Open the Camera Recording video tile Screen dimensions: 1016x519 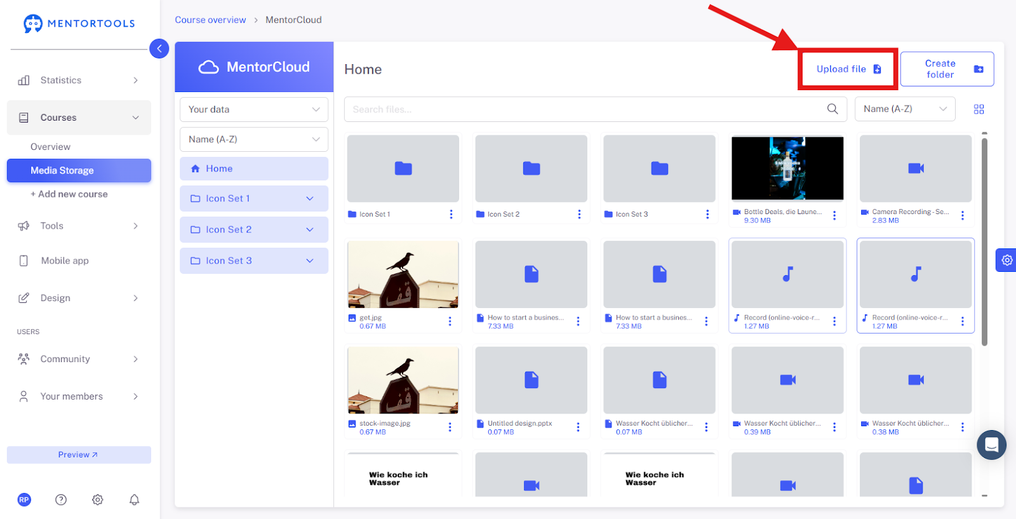click(x=916, y=168)
